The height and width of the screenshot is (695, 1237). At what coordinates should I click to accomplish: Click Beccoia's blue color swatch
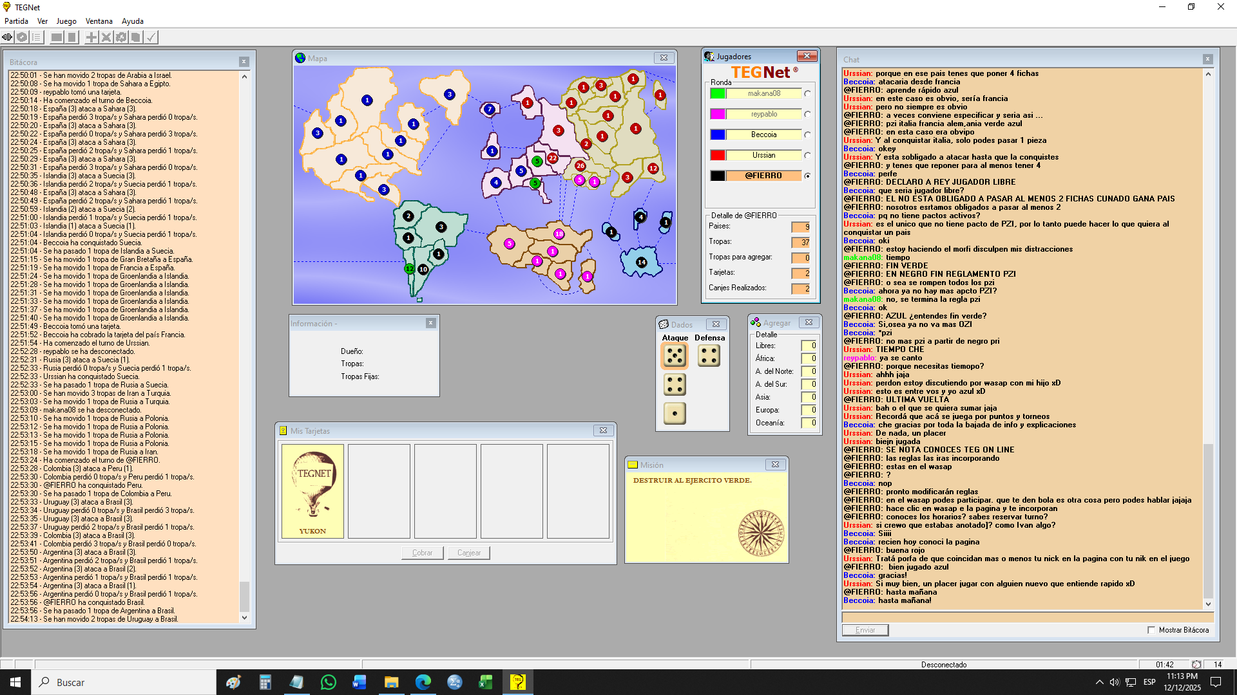(718, 134)
